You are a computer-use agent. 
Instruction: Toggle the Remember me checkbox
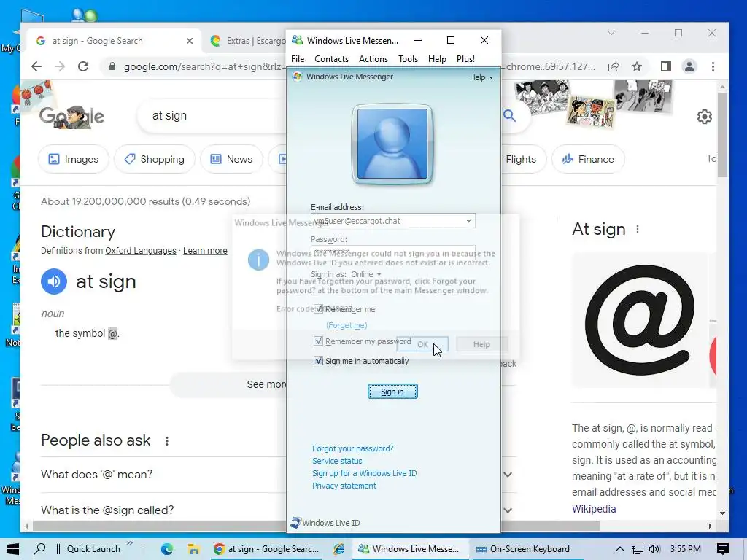pos(318,309)
